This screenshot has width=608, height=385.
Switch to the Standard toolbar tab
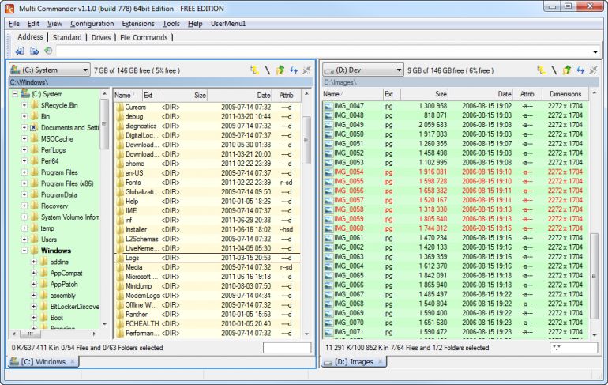point(67,37)
